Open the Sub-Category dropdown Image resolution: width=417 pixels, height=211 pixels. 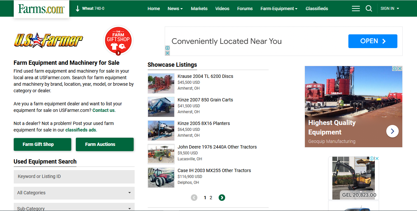(74, 207)
